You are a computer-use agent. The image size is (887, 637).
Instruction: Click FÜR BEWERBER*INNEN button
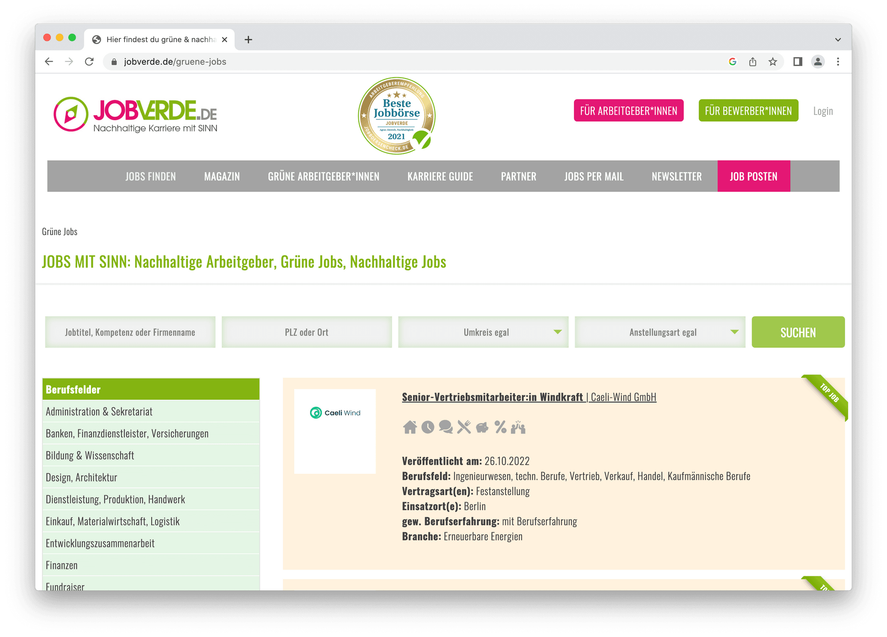(x=748, y=110)
